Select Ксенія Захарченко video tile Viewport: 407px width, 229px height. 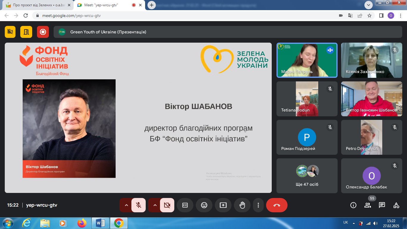click(372, 60)
